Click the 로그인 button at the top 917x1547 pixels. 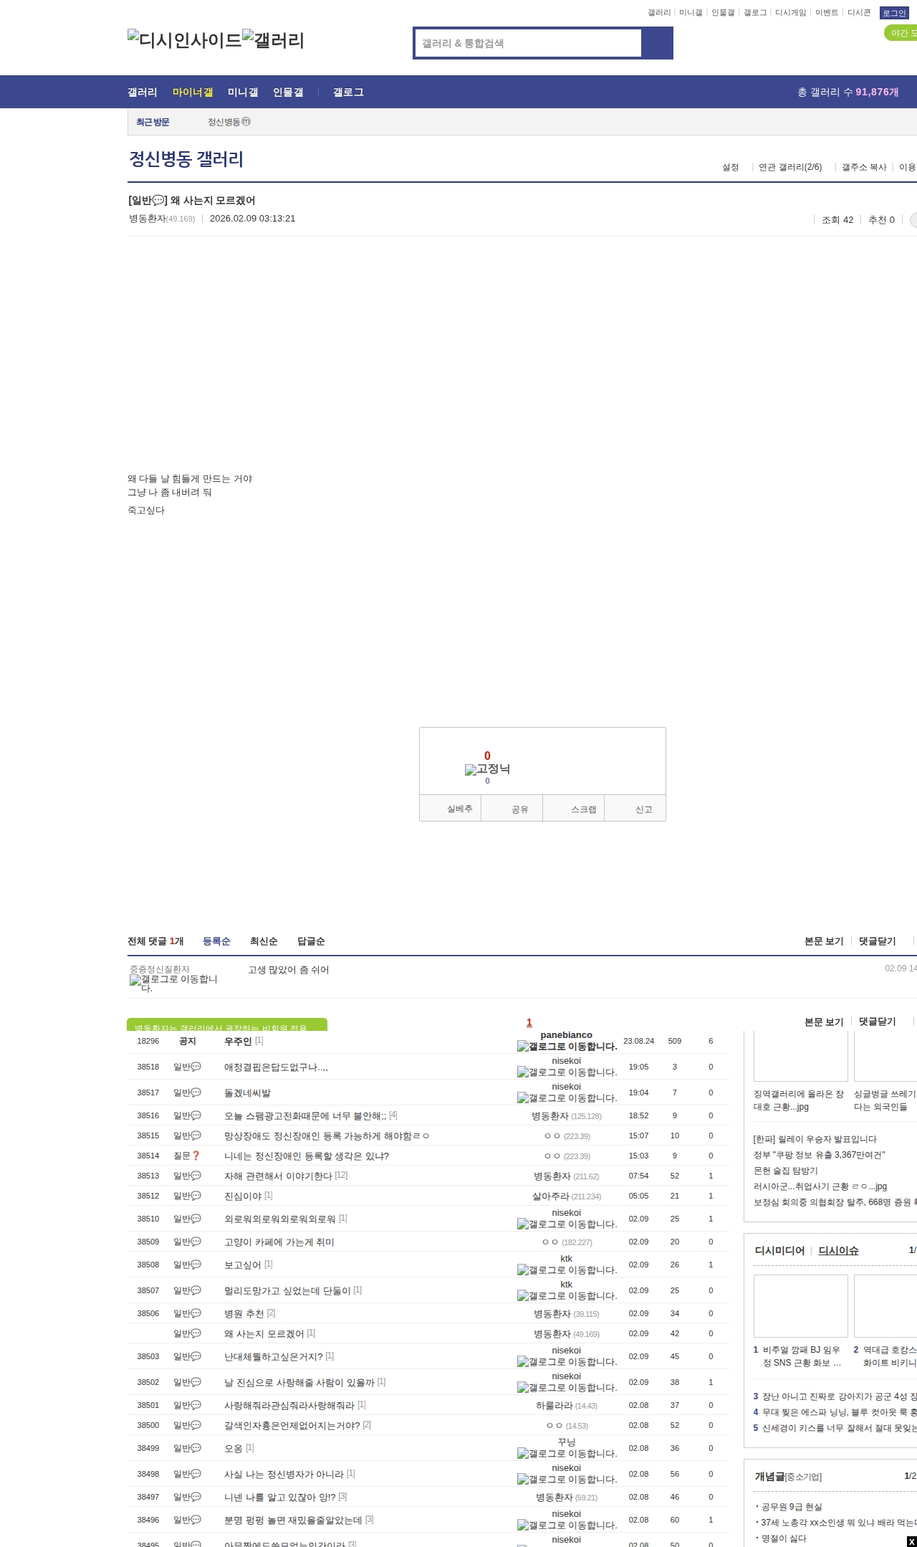[x=894, y=13]
